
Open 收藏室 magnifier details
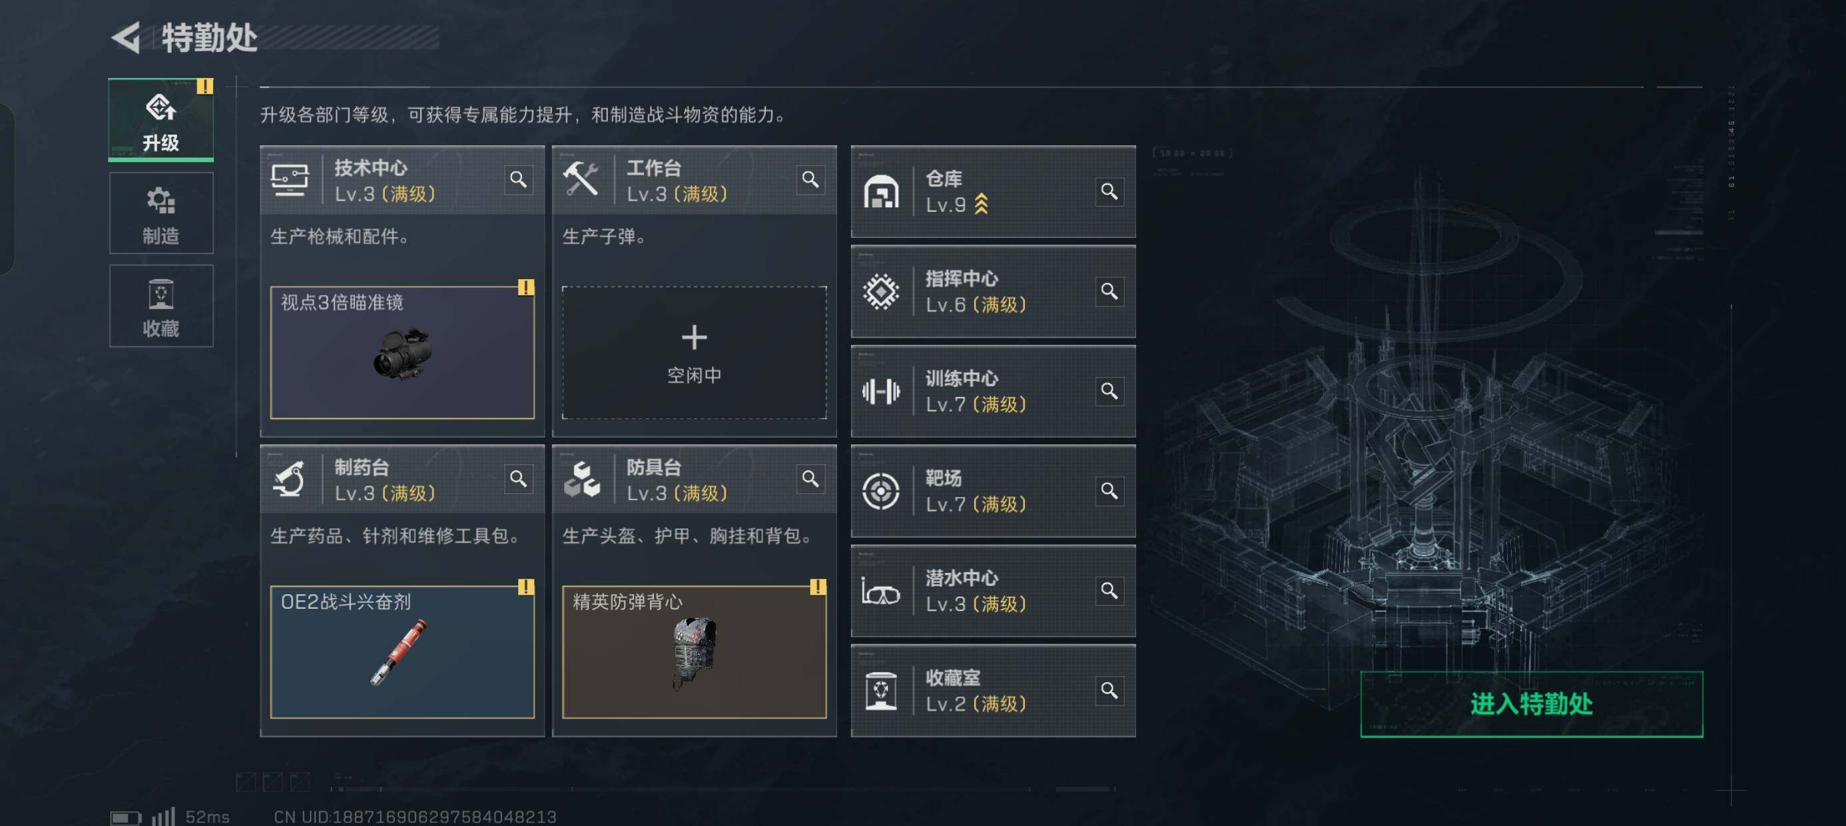coord(1109,689)
